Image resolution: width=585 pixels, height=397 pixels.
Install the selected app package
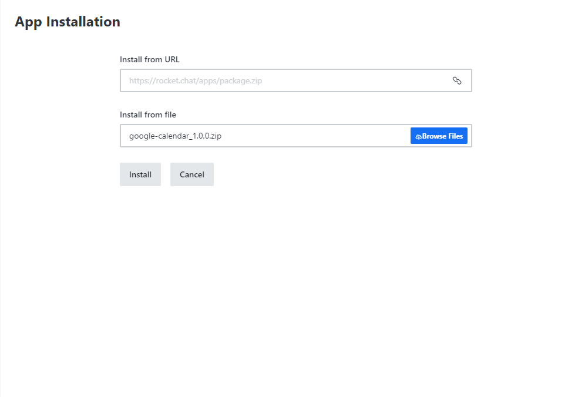(140, 174)
